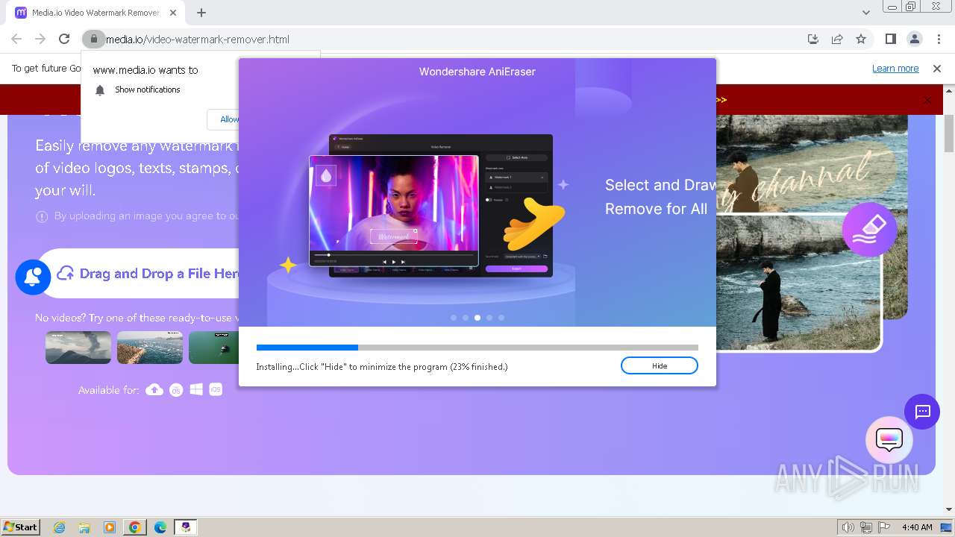Click the online cloud platform icon
Viewport: 955px width, 537px height.
click(154, 389)
